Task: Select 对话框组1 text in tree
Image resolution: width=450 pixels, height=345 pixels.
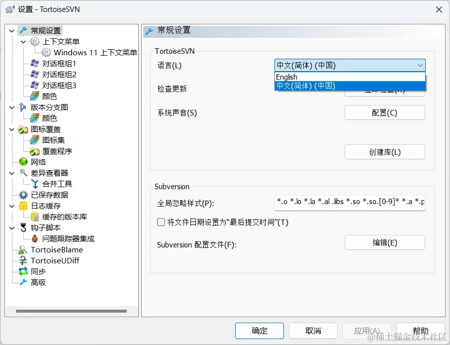Action: pyautogui.click(x=59, y=63)
